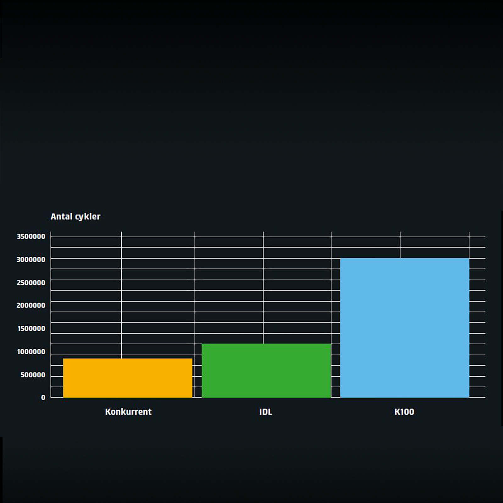
Task: Click the blue K100 bar
Action: (405, 328)
